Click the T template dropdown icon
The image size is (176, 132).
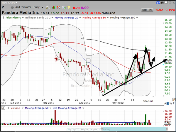click(x=162, y=3)
